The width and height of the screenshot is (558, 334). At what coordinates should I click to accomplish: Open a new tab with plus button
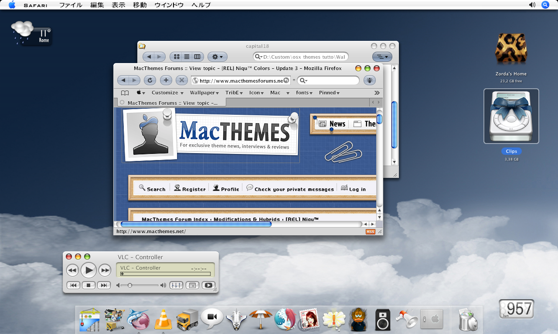tap(166, 80)
